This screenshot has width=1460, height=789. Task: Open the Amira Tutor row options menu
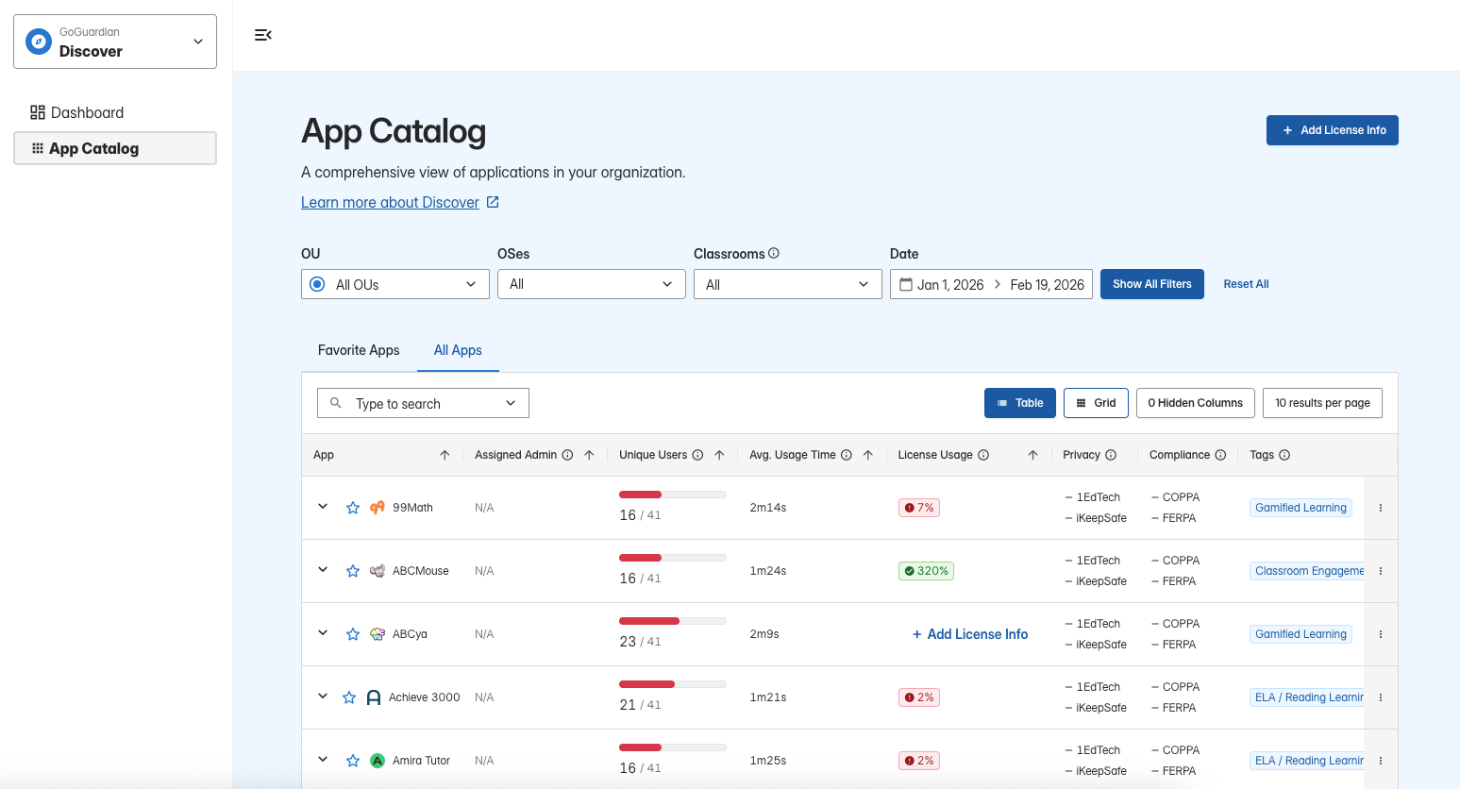pos(1381,761)
